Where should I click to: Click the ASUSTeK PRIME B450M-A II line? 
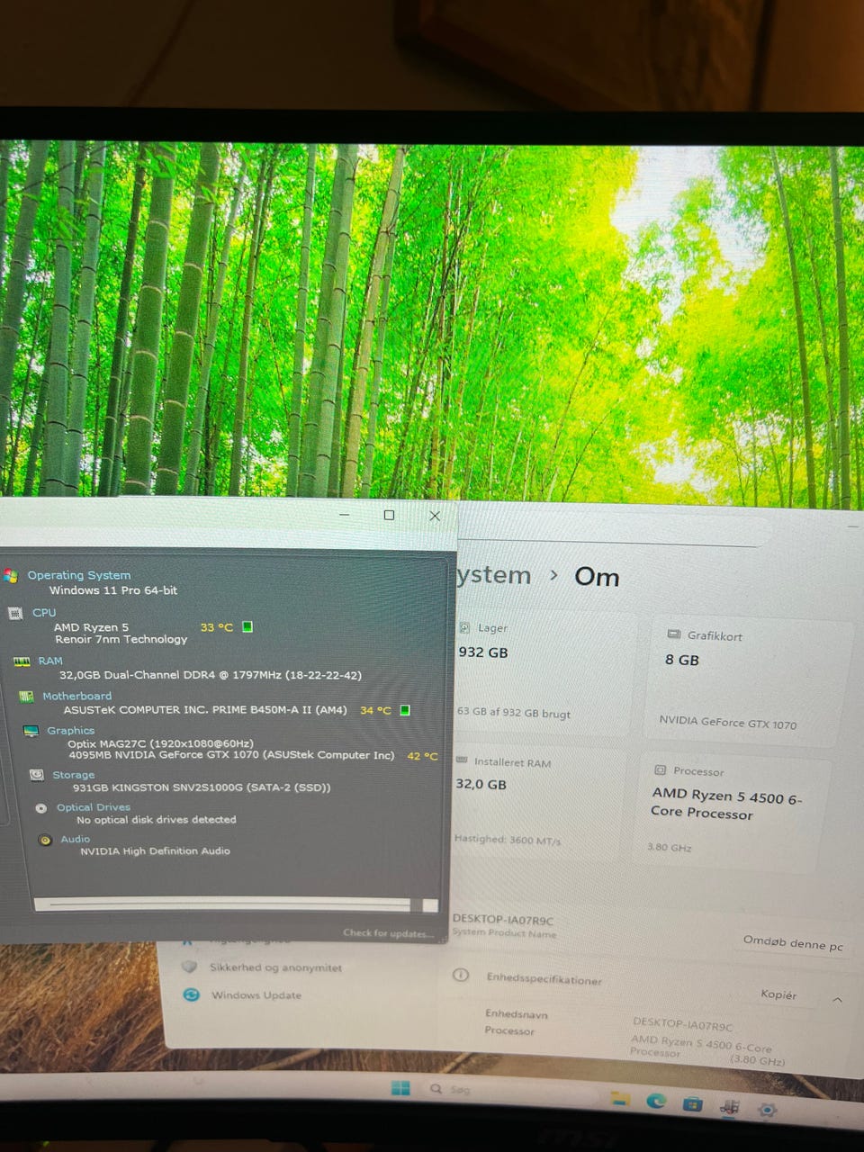[x=205, y=710]
